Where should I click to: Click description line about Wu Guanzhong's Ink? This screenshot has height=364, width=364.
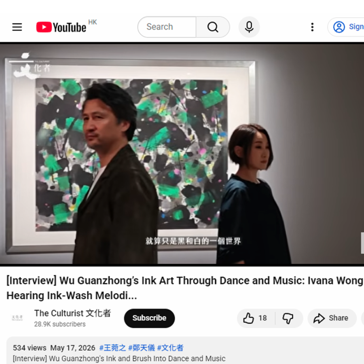[119, 358]
